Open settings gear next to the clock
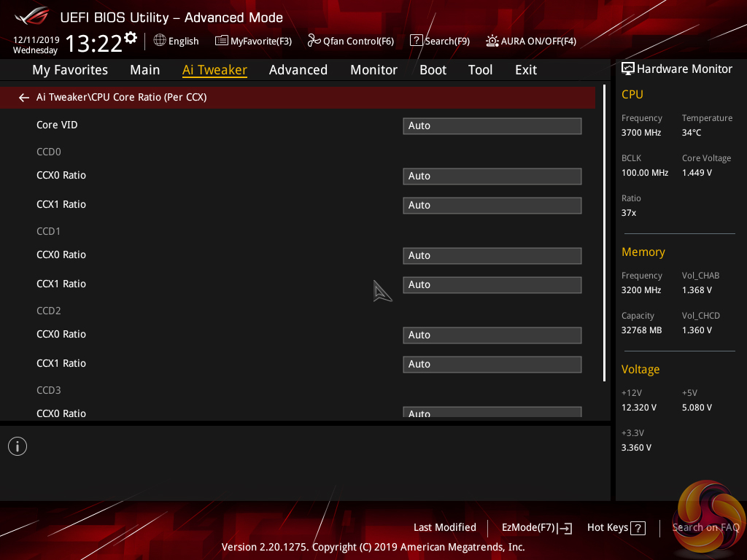Image resolution: width=747 pixels, height=560 pixels. click(131, 38)
